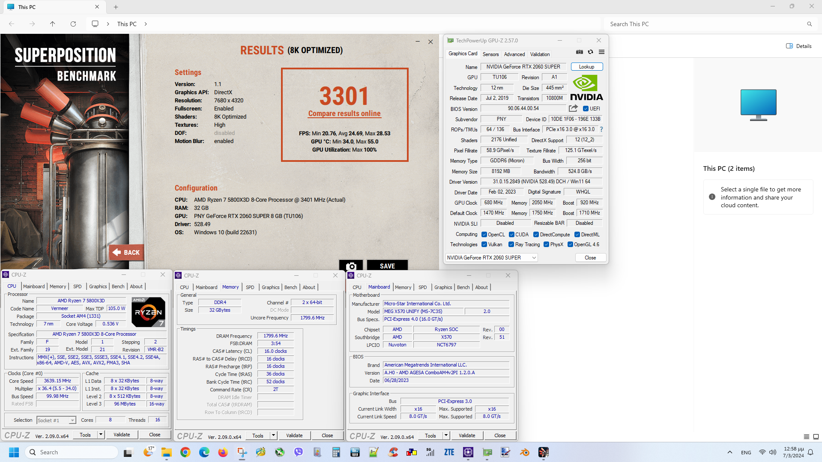Click the BIOS export share icon in GPU-Z
This screenshot has height=462, width=822.
573,108
